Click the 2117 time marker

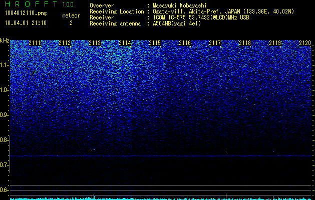pyautogui.click(x=215, y=43)
